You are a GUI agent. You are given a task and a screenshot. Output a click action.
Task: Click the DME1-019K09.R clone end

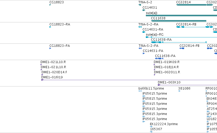click(155, 65)
